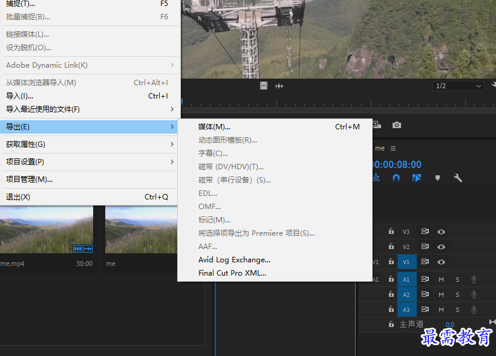The height and width of the screenshot is (356, 496).
Task: Choose Final Cut Pro XML export
Action: tap(275, 273)
